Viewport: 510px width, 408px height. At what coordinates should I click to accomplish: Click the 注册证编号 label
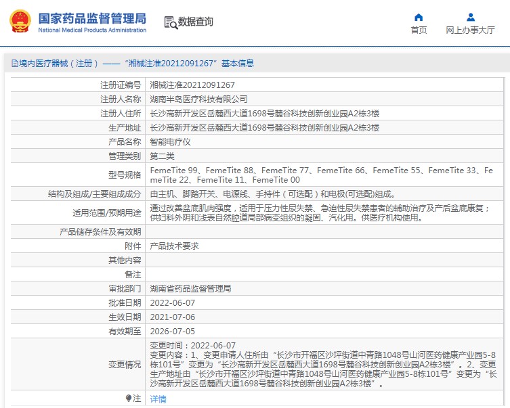[x=121, y=85]
